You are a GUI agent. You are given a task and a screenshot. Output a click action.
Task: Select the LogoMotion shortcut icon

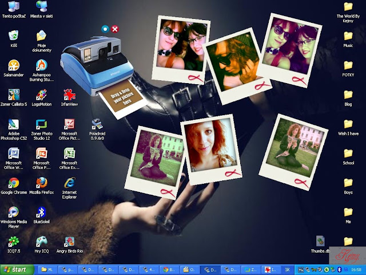42,98
